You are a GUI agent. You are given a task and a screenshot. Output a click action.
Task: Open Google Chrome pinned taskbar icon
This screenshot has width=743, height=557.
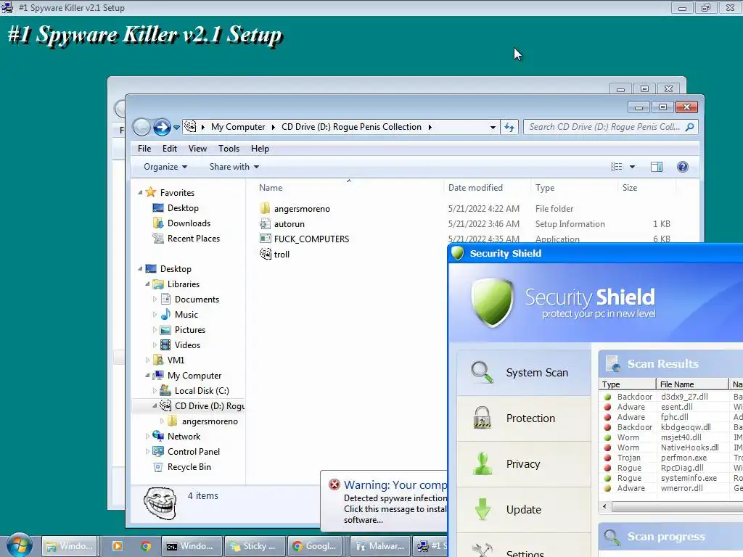[145, 546]
